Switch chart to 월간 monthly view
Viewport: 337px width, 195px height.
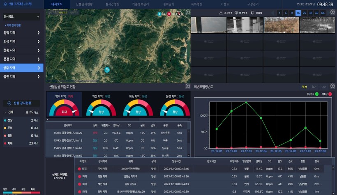(x=314, y=87)
